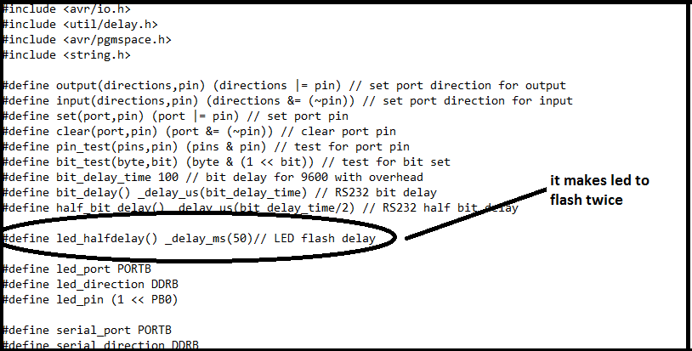Click the clear(port,pin) macro line
The image size is (692, 351).
tap(200, 132)
